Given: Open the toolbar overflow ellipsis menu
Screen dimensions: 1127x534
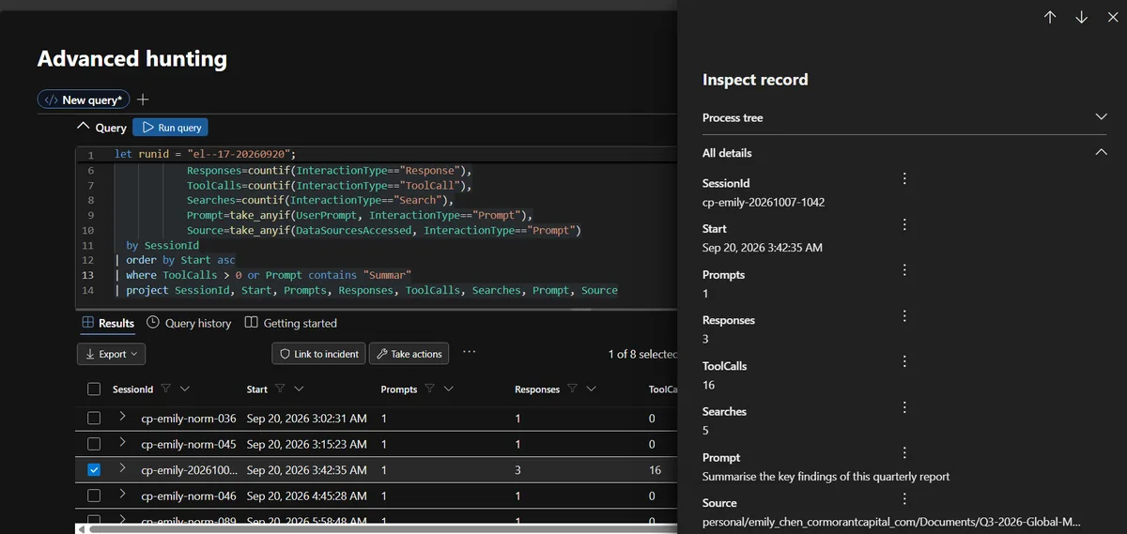Looking at the screenshot, I should click(x=469, y=353).
